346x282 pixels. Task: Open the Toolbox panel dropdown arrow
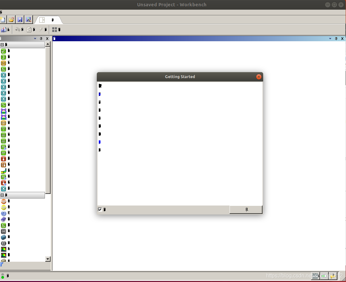tap(35, 39)
